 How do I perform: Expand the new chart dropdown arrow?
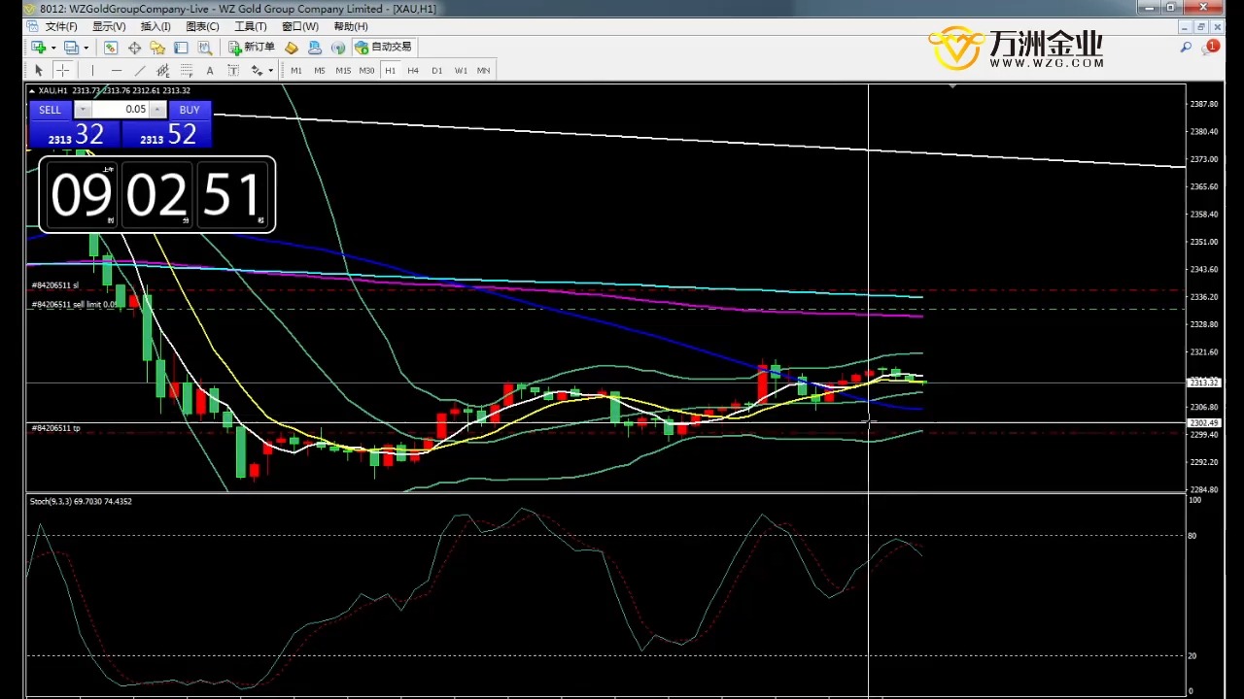pyautogui.click(x=52, y=47)
